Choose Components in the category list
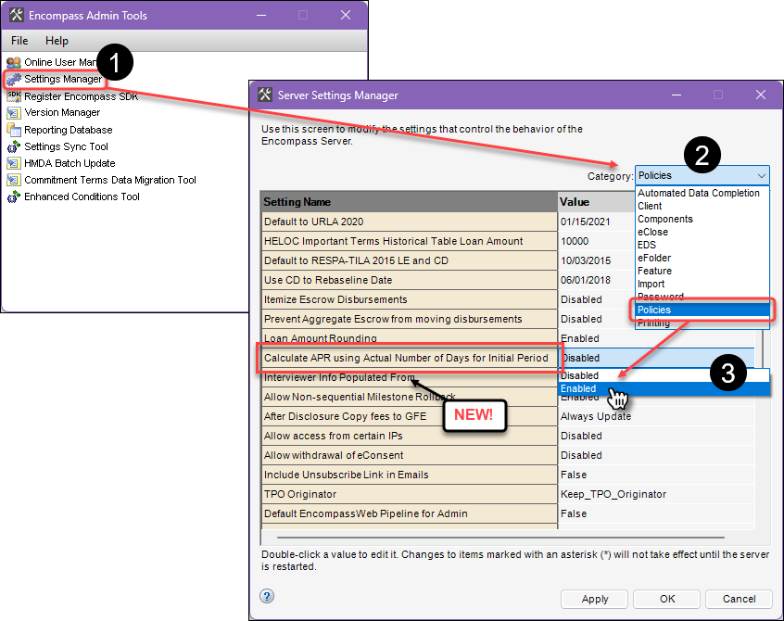Image resolution: width=784 pixels, height=621 pixels. tap(665, 219)
